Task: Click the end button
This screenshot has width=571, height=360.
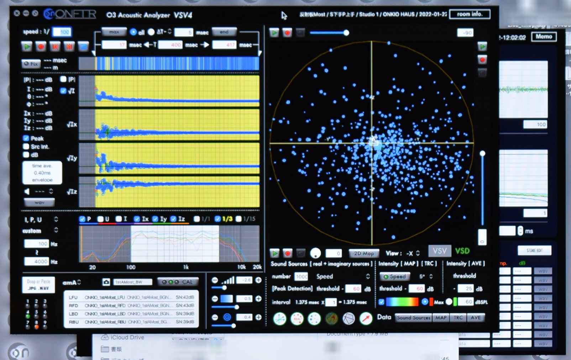Action: 224,32
